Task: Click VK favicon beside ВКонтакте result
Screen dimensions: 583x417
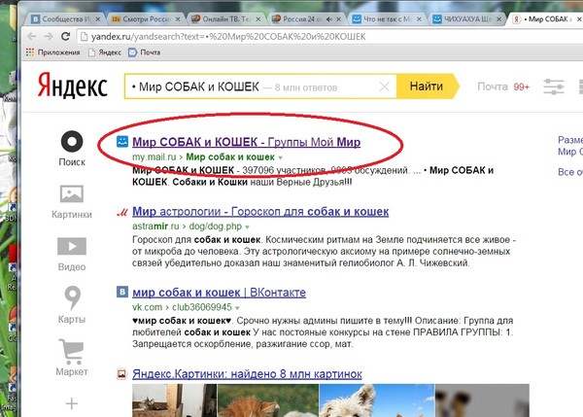Action: (x=122, y=292)
